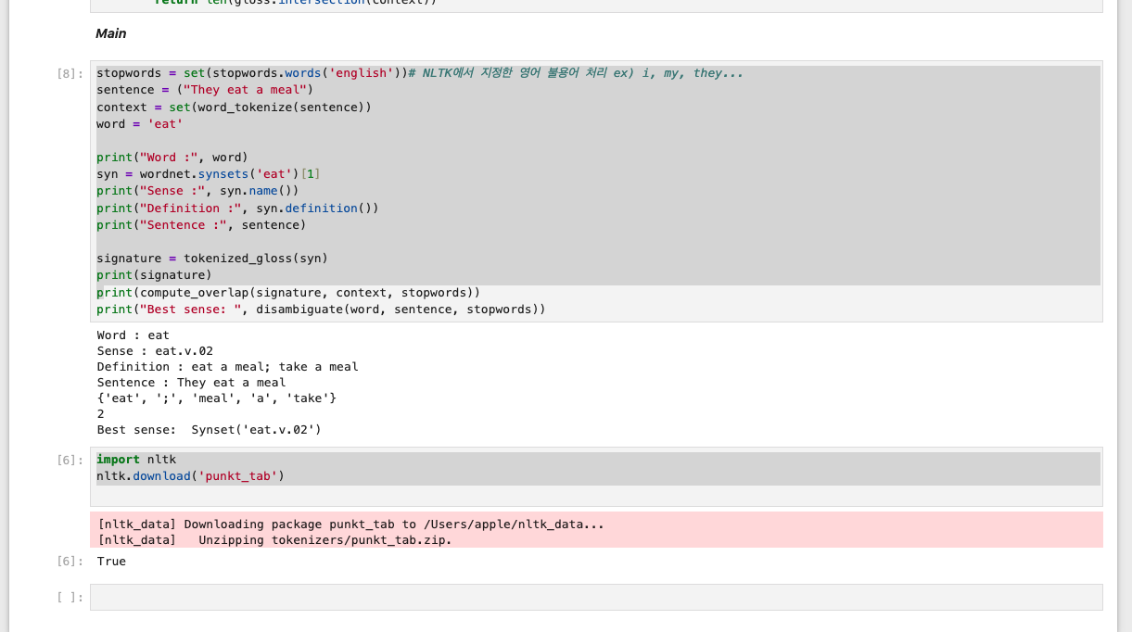Click the syn = wordnet.synsets('eat')[1] line
Image resolution: width=1132 pixels, height=632 pixels.
point(209,174)
